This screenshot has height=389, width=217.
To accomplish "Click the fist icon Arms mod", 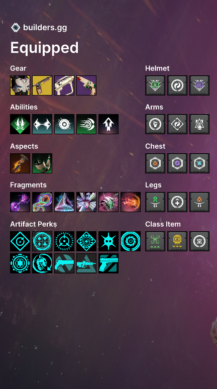I will 155,124.
